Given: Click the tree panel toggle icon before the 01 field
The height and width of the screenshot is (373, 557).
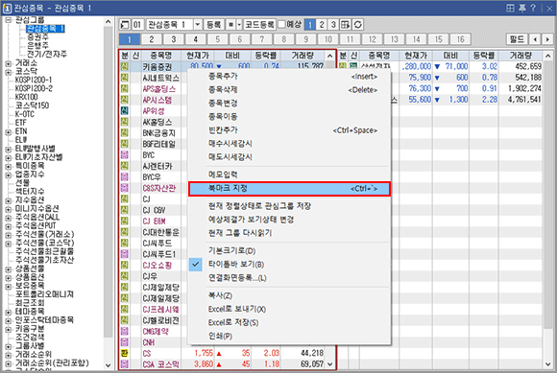Looking at the screenshot, I should pyautogui.click(x=125, y=25).
